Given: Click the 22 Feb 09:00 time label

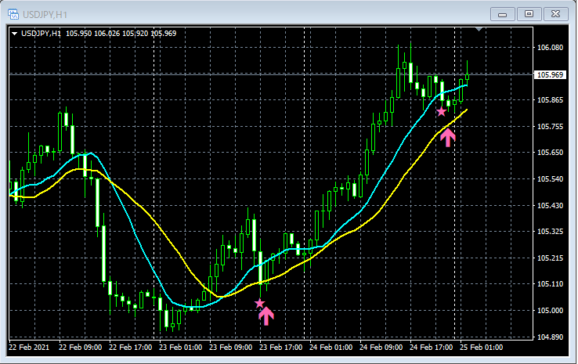Looking at the screenshot, I should (x=81, y=348).
